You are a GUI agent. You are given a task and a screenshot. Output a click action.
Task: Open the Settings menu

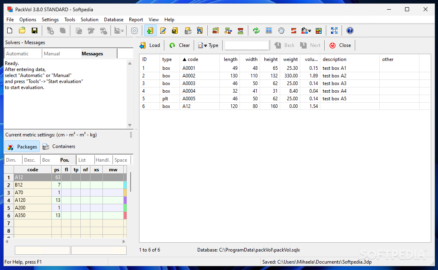coord(50,20)
